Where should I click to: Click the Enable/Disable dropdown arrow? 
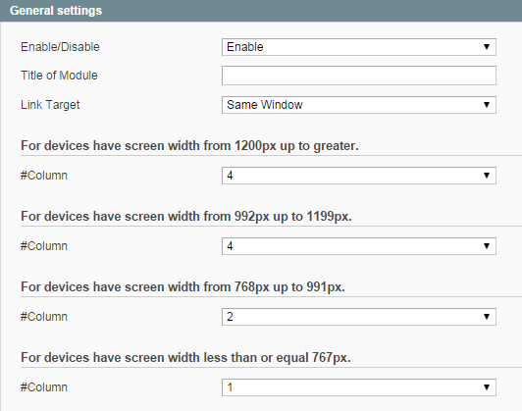[x=487, y=47]
